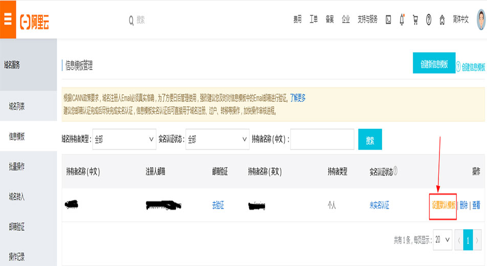This screenshot has width=487, height=266.
Task: Open 费用 in the top navigation
Action: pos(298,20)
